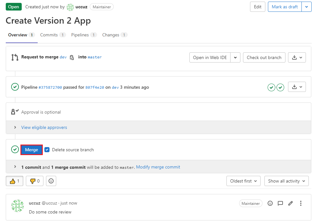Click pipeline number #375872700 link
This screenshot has width=319, height=224.
(x=50, y=87)
